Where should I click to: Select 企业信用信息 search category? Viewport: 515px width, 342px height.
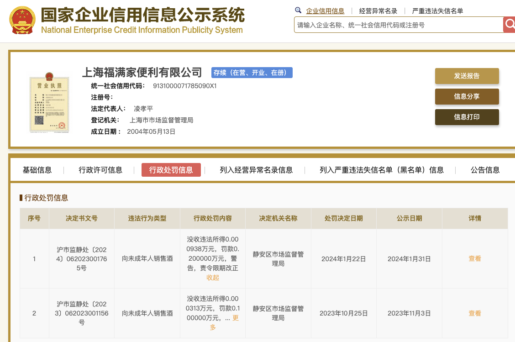tap(325, 11)
